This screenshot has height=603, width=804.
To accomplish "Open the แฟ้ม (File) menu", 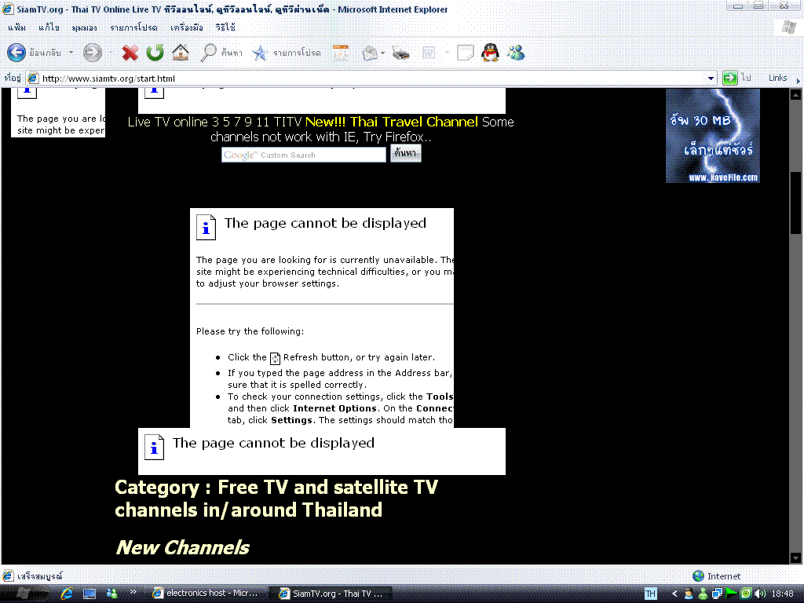I will click(x=17, y=27).
